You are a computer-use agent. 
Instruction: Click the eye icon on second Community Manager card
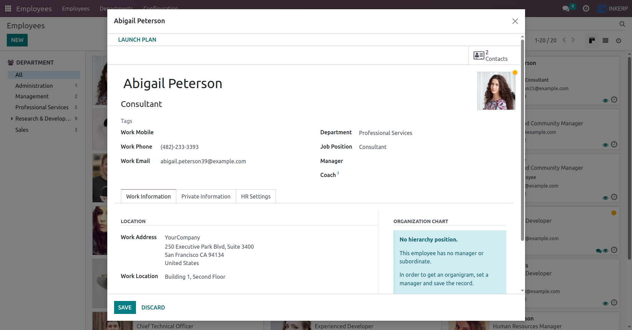tap(605, 198)
